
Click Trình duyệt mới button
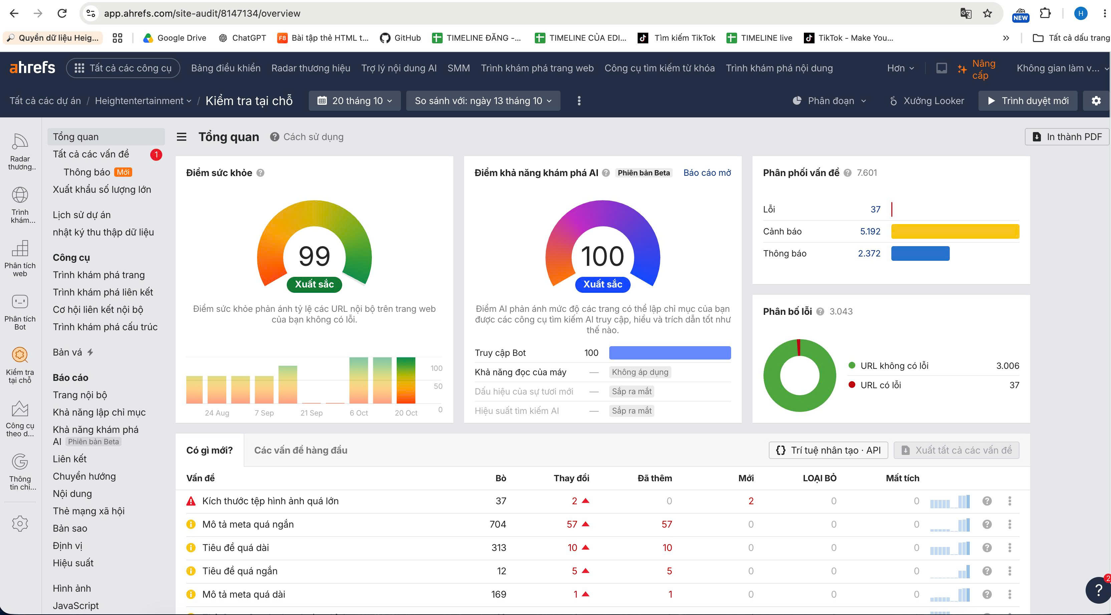pyautogui.click(x=1028, y=101)
